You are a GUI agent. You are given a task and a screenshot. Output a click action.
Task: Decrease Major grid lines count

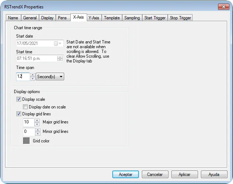(37, 124)
